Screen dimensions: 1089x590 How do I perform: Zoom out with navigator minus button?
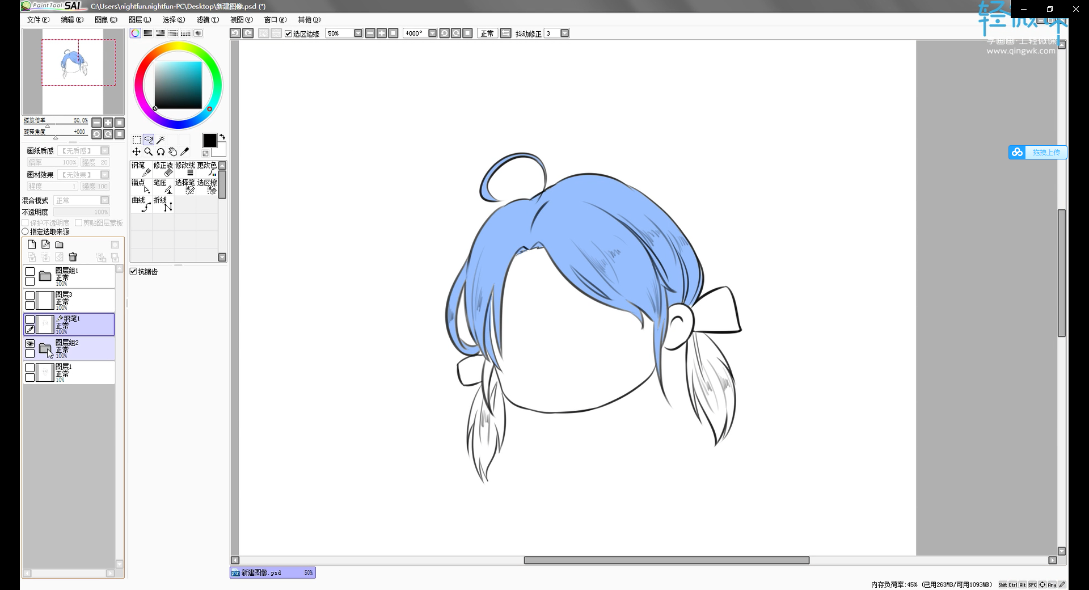[96, 123]
